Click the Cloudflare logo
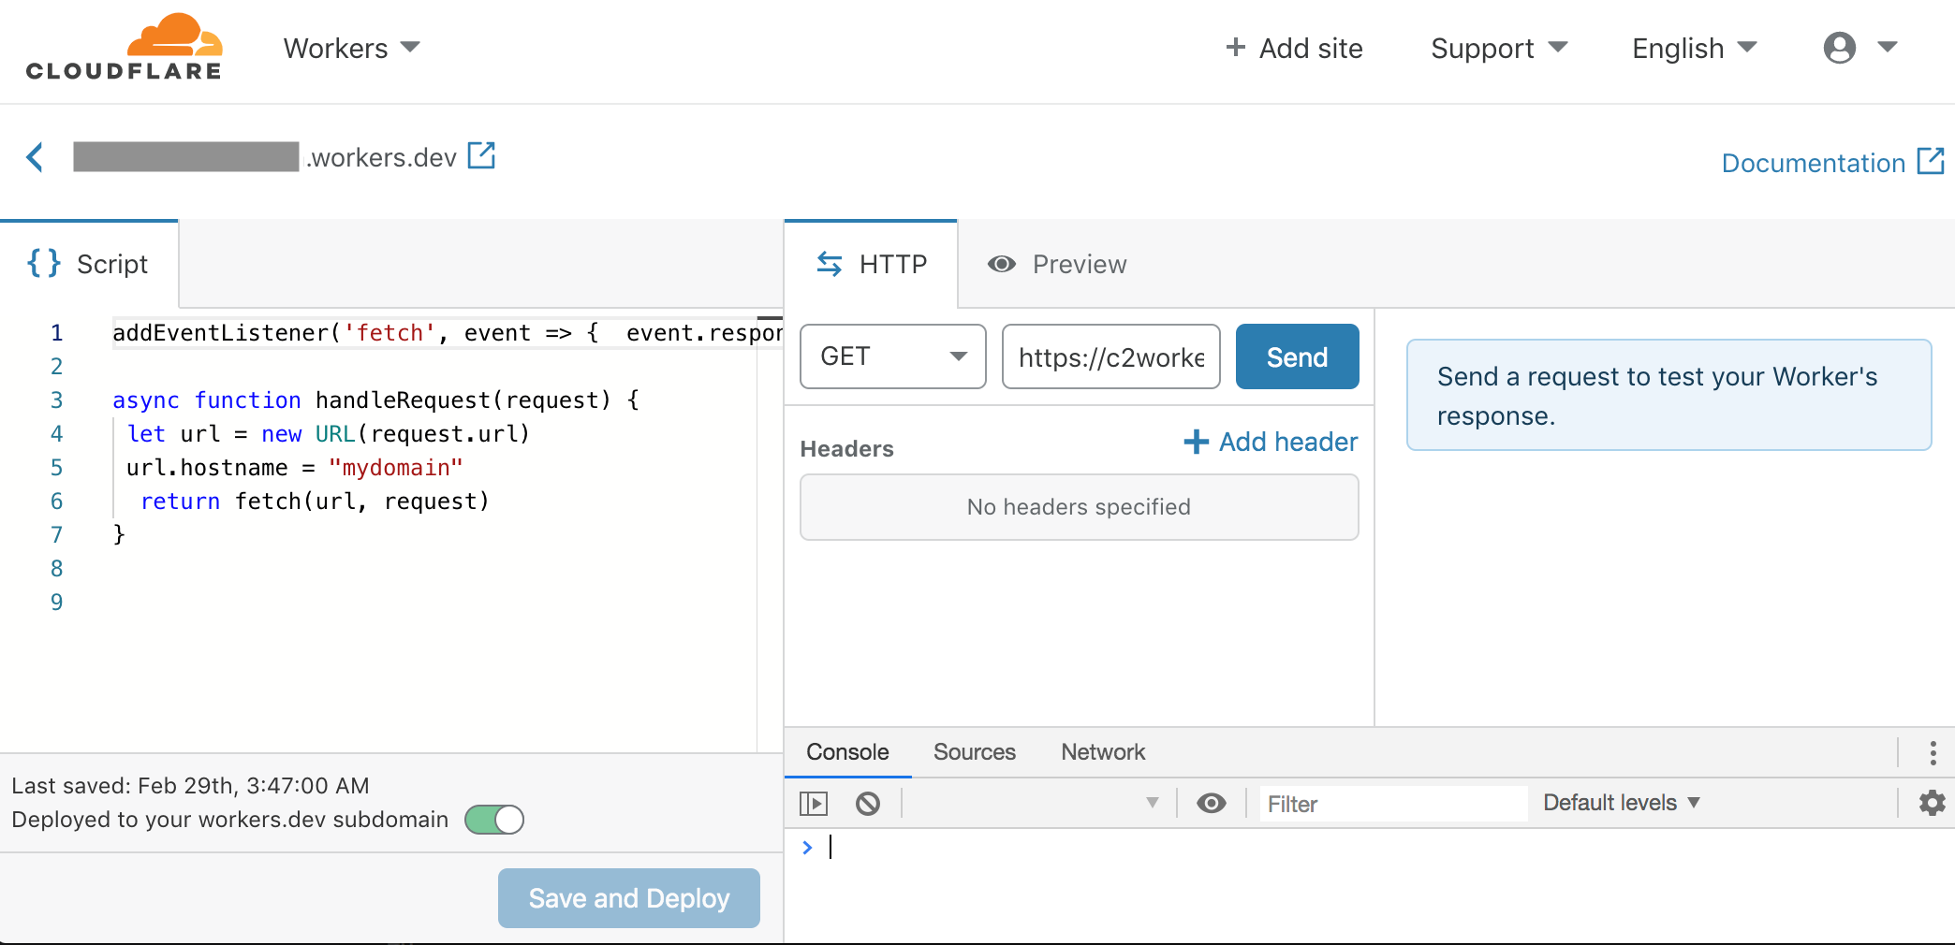The image size is (1955, 945). [x=125, y=47]
